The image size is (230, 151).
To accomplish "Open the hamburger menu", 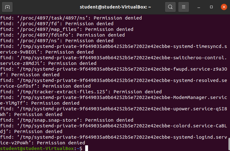I will tap(183, 7).
